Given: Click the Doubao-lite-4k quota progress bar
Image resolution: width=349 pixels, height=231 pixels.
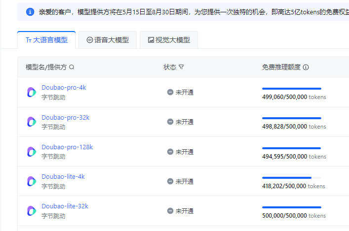Looking at the screenshot, I should 292,178.
